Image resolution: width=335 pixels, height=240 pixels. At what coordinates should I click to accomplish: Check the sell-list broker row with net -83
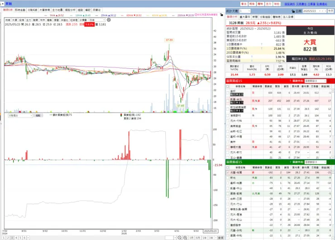[x=228, y=178]
